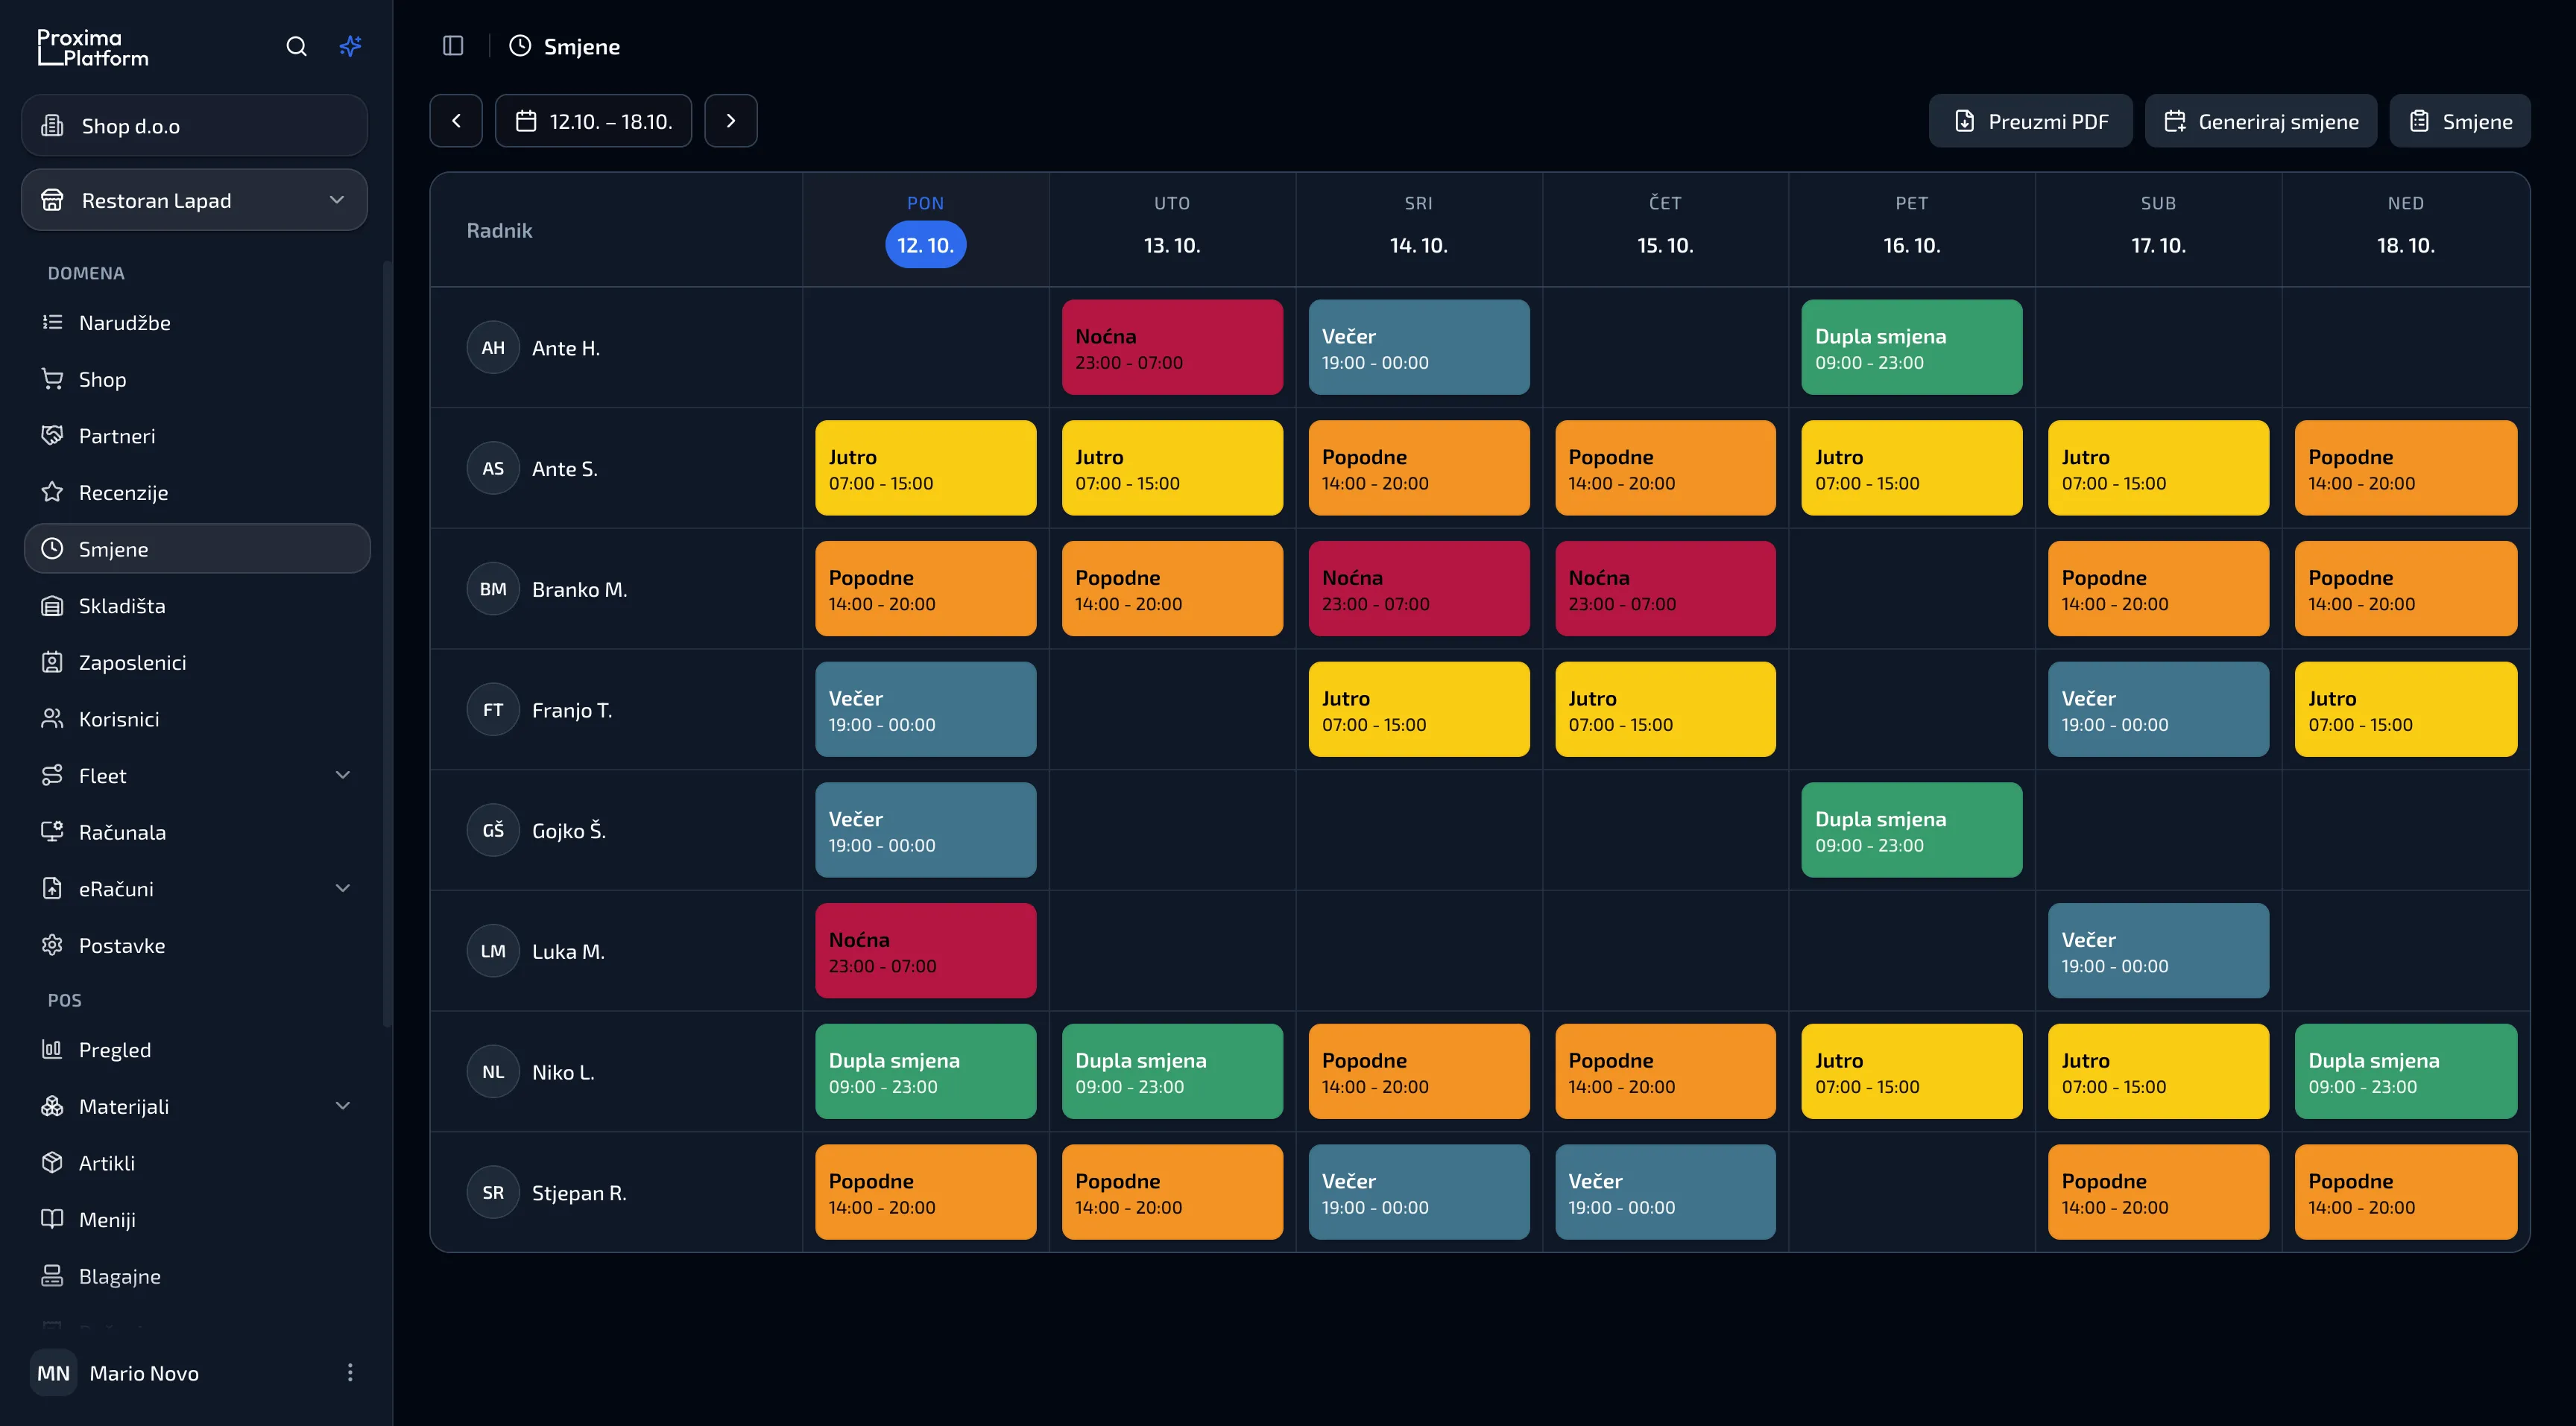Open the Restoran Lapad location dropdown
The height and width of the screenshot is (1426, 2576).
click(x=194, y=200)
